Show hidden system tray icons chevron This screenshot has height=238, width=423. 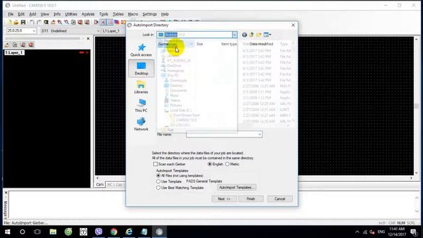357,232
